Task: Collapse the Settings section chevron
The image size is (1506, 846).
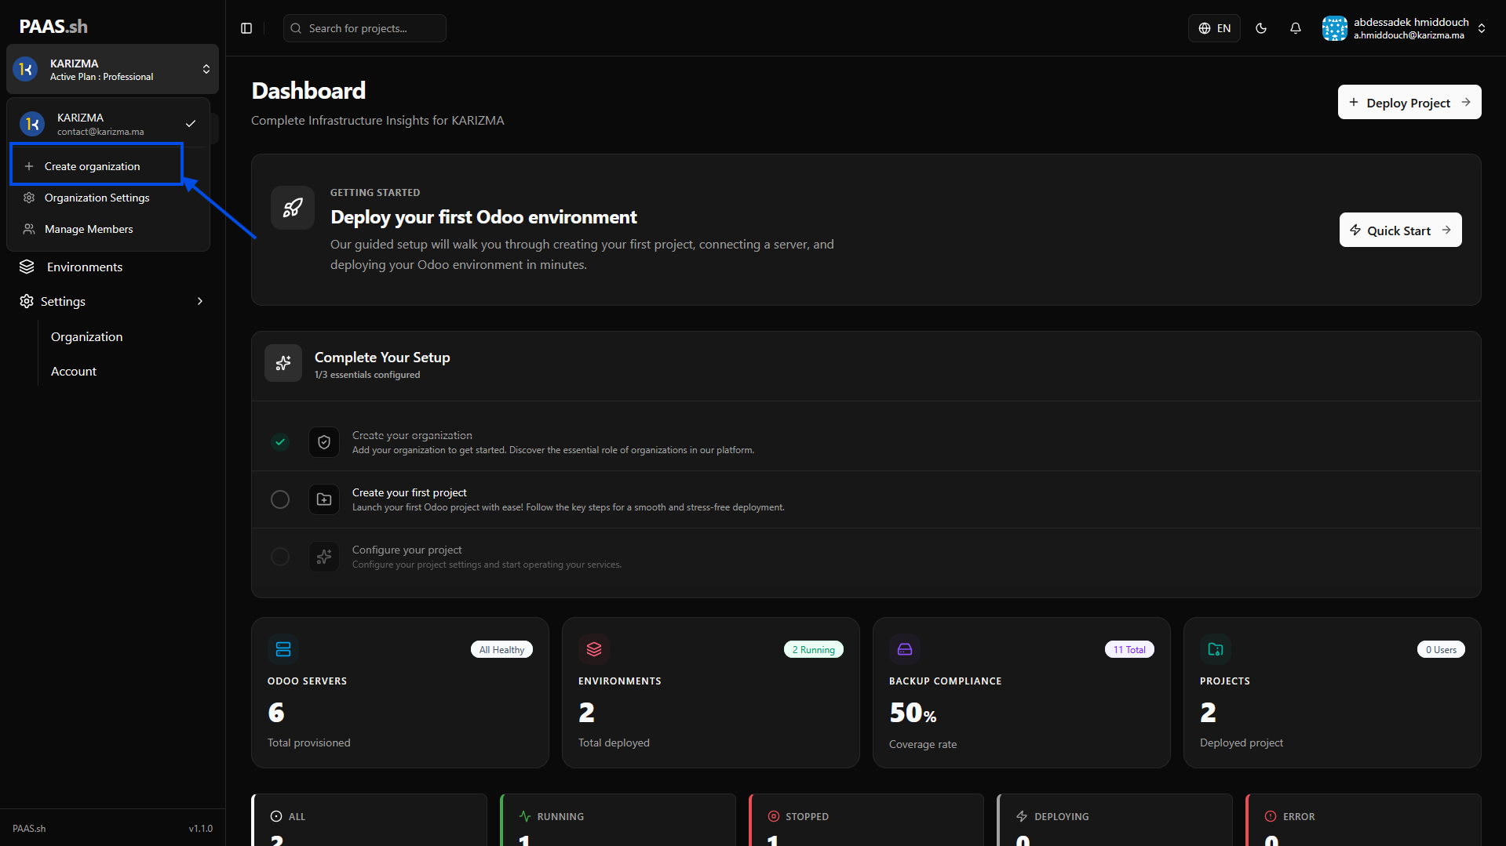Action: pyautogui.click(x=200, y=301)
